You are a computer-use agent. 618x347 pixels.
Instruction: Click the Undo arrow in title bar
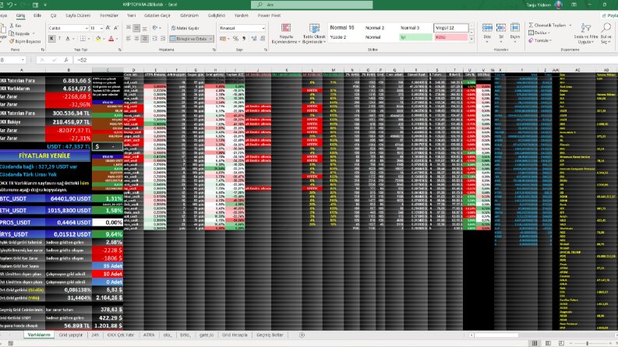tap(9, 5)
